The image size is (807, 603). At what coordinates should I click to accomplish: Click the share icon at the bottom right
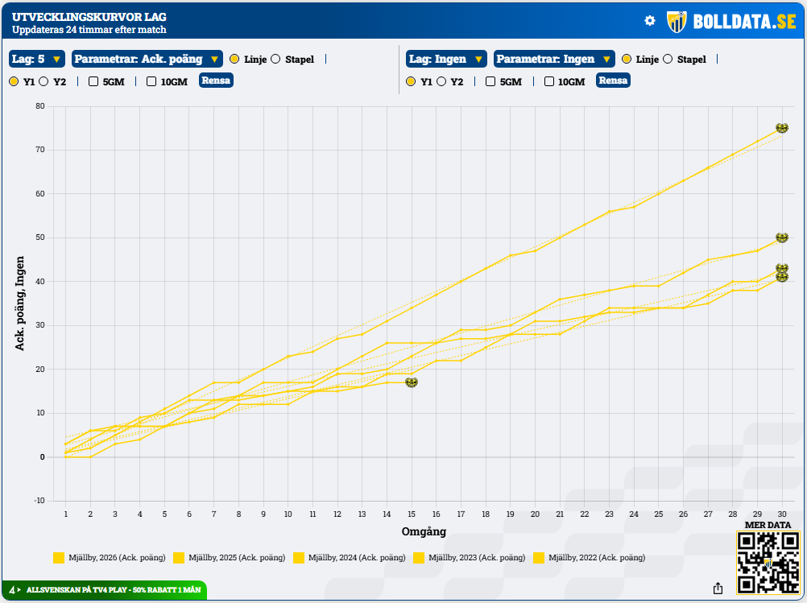point(718,588)
